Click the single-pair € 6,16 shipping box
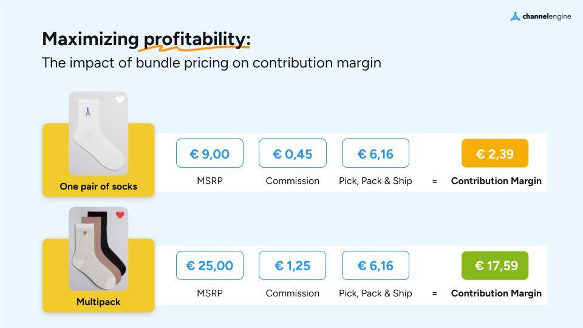Image resolution: width=583 pixels, height=328 pixels. (375, 153)
